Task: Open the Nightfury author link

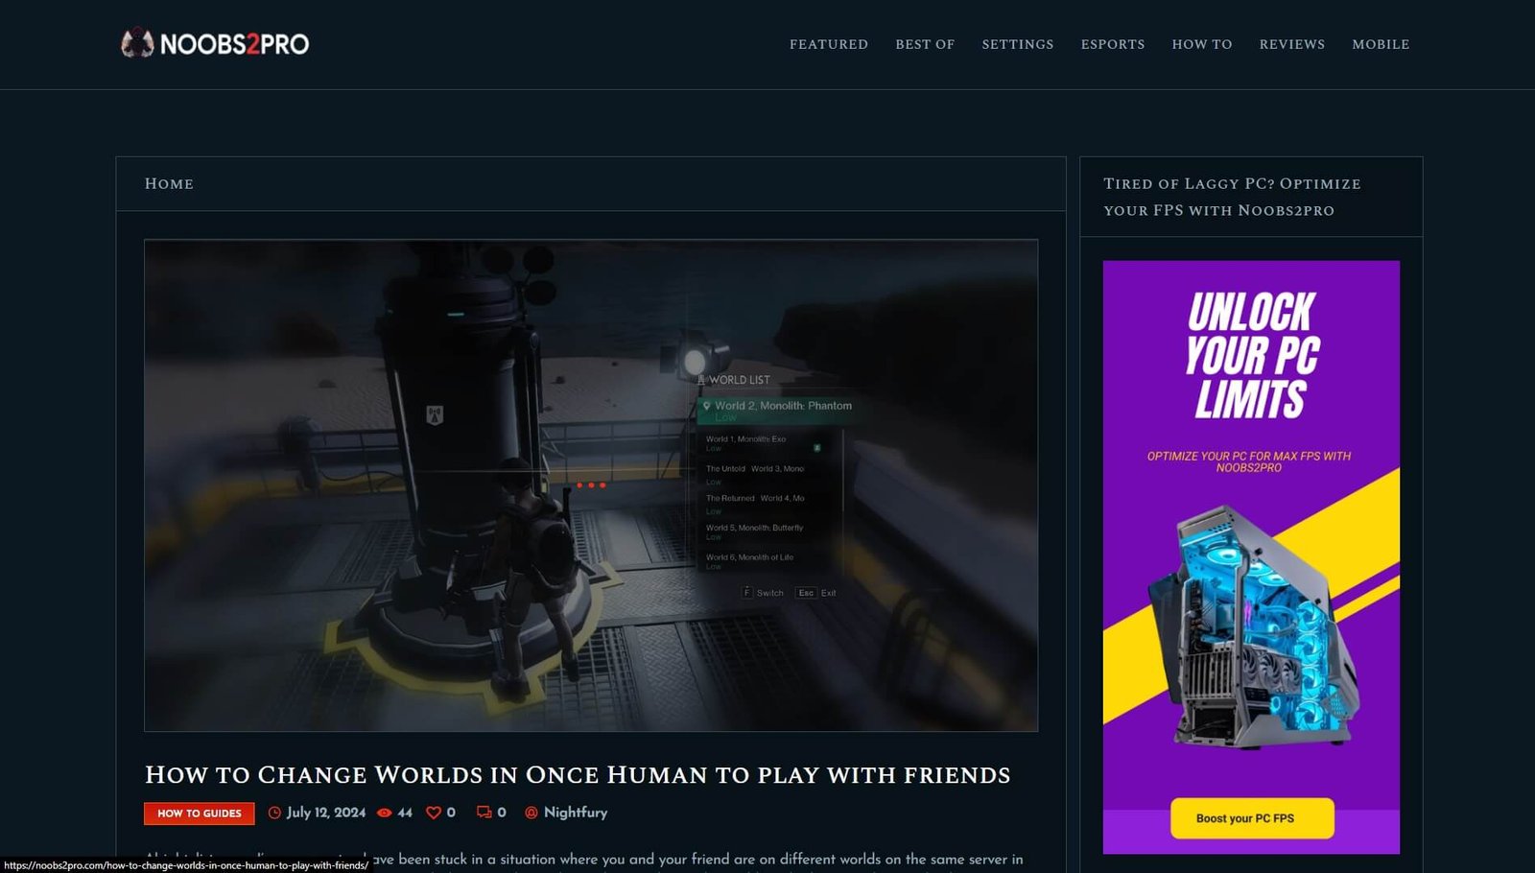Action: tap(575, 813)
